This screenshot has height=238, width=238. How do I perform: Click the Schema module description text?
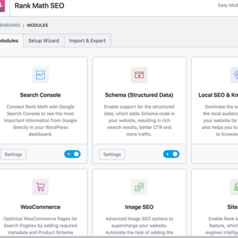[x=139, y=121]
